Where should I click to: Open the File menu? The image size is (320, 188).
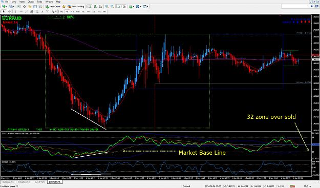[7, 2]
